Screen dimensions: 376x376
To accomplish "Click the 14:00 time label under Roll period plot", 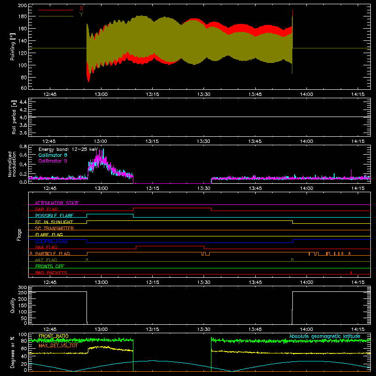I will coord(306,141).
